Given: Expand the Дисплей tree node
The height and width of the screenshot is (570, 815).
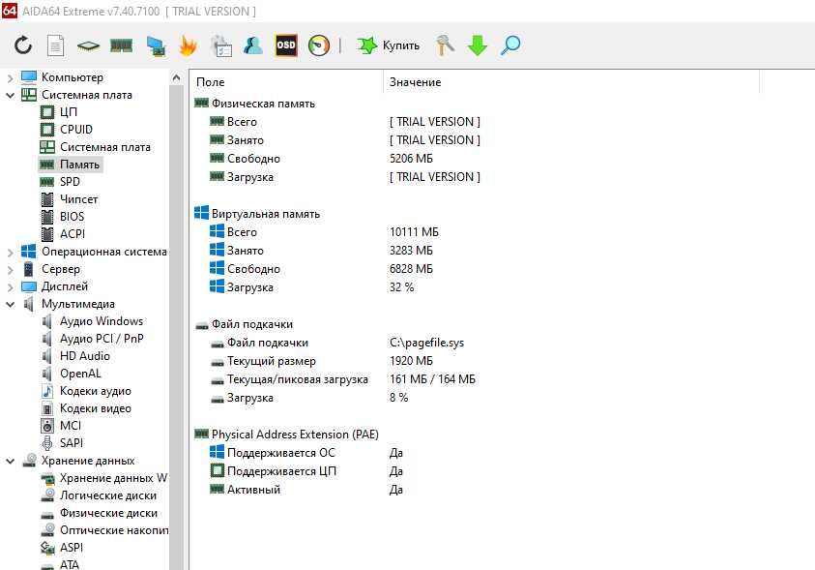Looking at the screenshot, I should (x=10, y=287).
